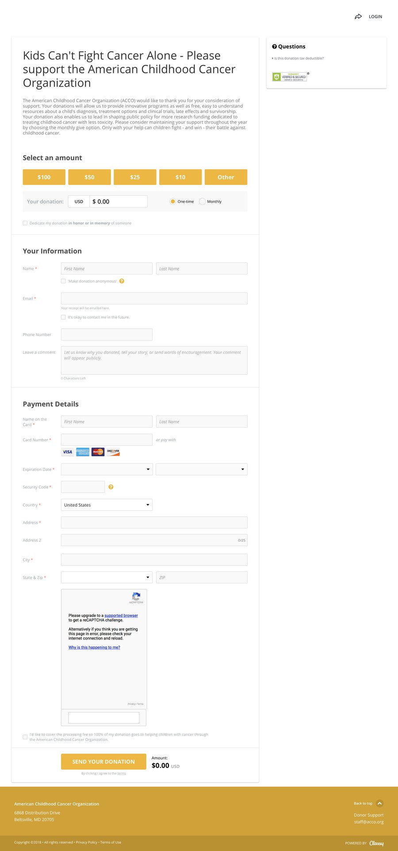Choose the $25 donation amount

pos(135,177)
